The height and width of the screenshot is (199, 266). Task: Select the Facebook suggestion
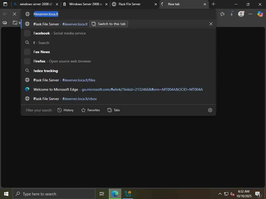point(118,33)
